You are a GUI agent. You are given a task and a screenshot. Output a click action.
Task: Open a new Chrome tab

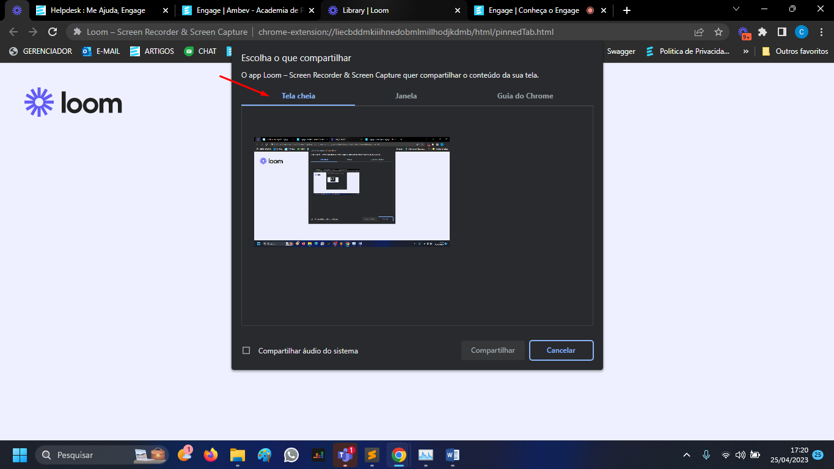(626, 10)
